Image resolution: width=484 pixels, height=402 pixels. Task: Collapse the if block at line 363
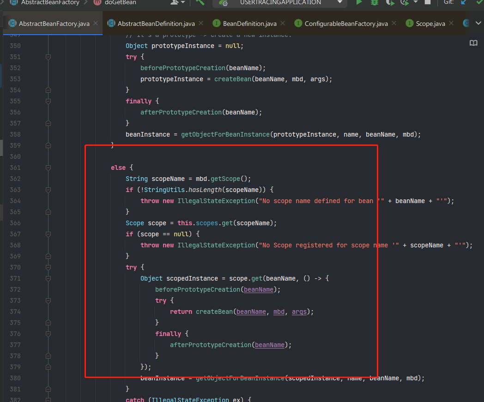(x=48, y=190)
